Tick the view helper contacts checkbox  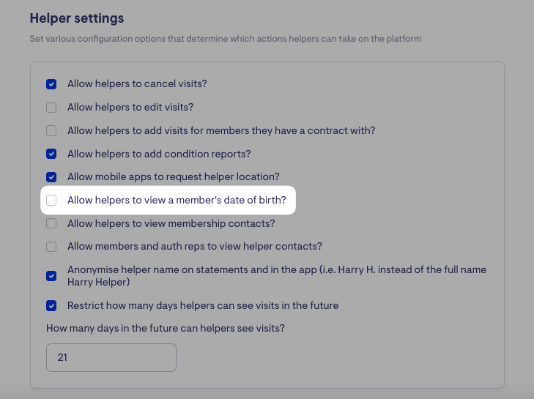coord(51,247)
